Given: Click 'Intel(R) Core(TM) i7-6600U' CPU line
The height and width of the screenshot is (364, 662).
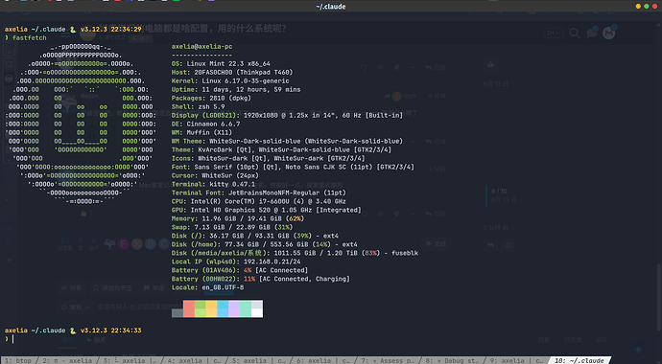Looking at the screenshot, I should click(x=258, y=201).
